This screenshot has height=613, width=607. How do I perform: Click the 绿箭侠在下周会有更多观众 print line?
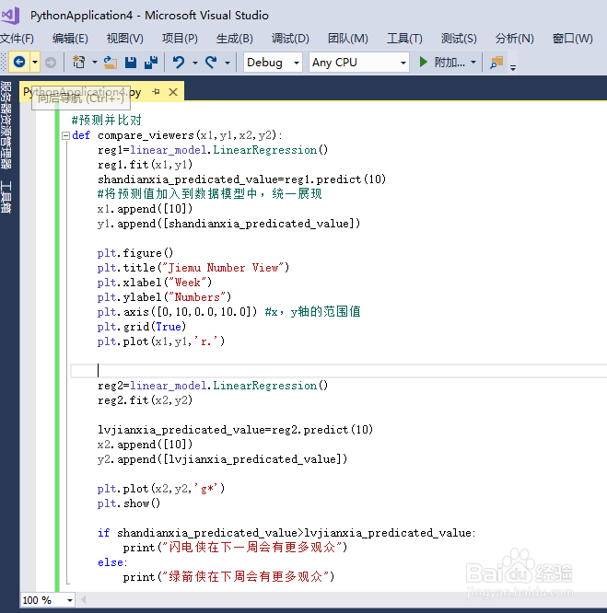228,577
